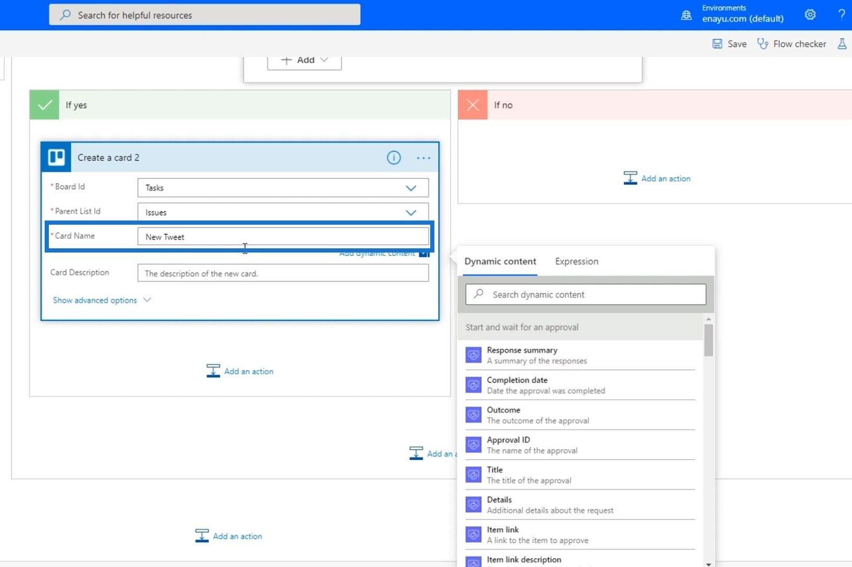Select Item link dynamic content
852x567 pixels.
[x=580, y=535]
